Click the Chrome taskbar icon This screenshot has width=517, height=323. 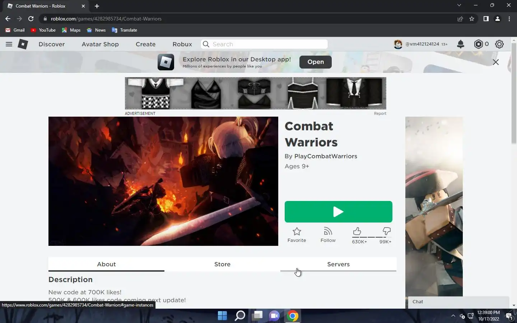tap(292, 316)
